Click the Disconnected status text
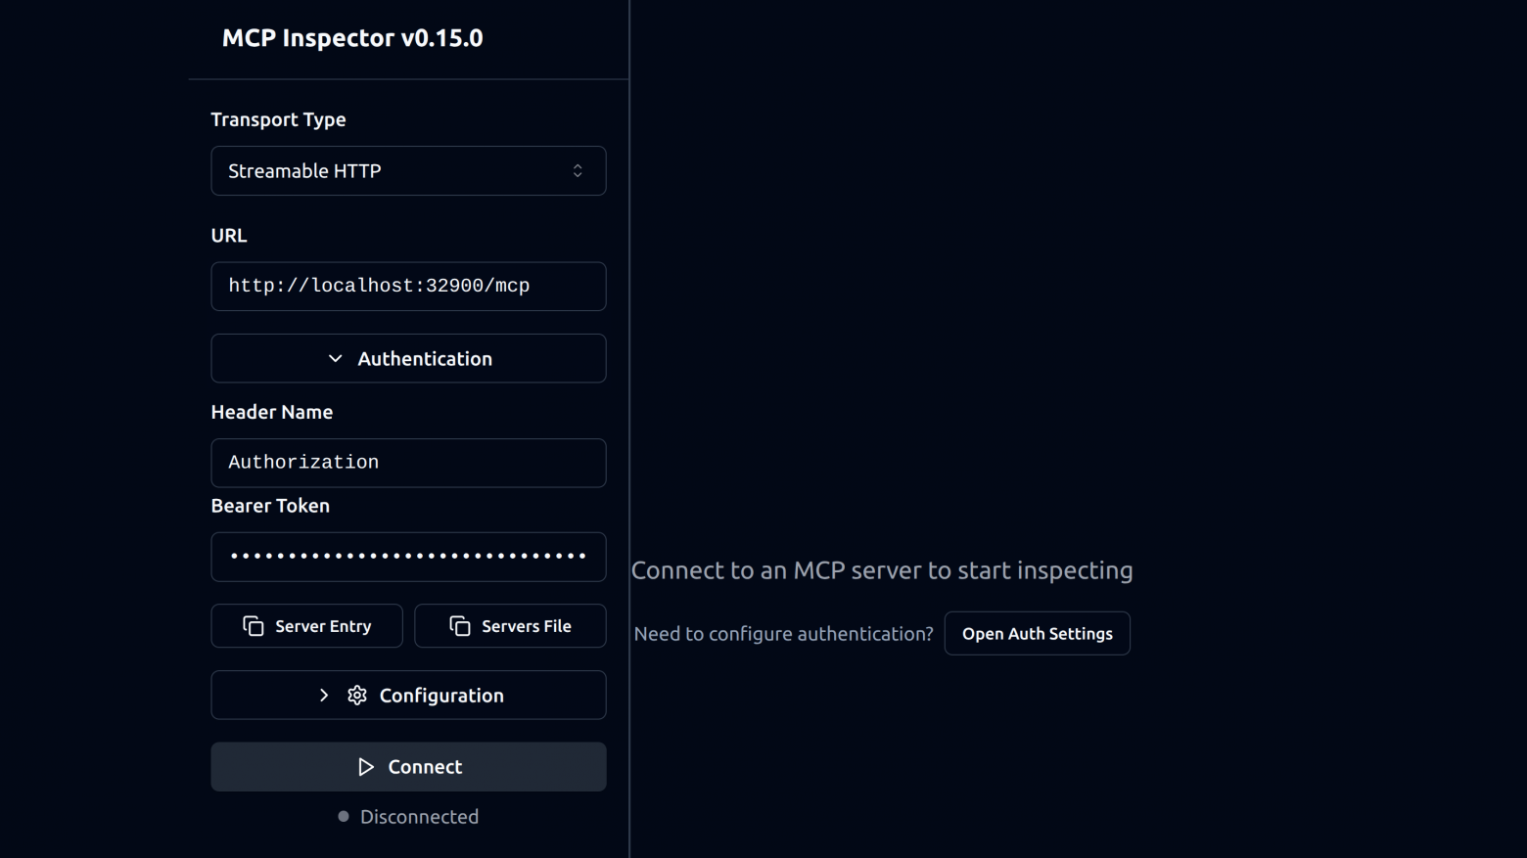The width and height of the screenshot is (1527, 858). tap(419, 817)
